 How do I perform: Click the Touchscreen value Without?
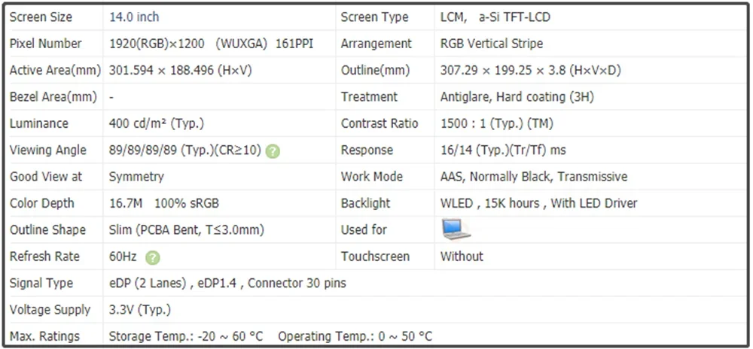click(x=462, y=256)
